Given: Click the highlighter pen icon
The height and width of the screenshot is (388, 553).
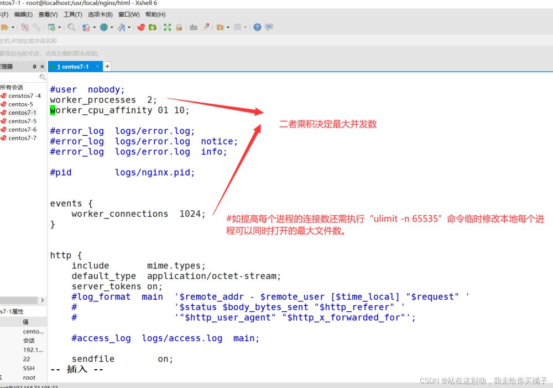Looking at the screenshot, I should click(206, 26).
